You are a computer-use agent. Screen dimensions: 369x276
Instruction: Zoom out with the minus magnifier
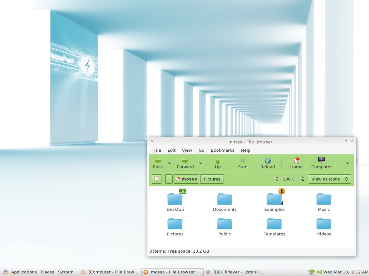click(276, 179)
